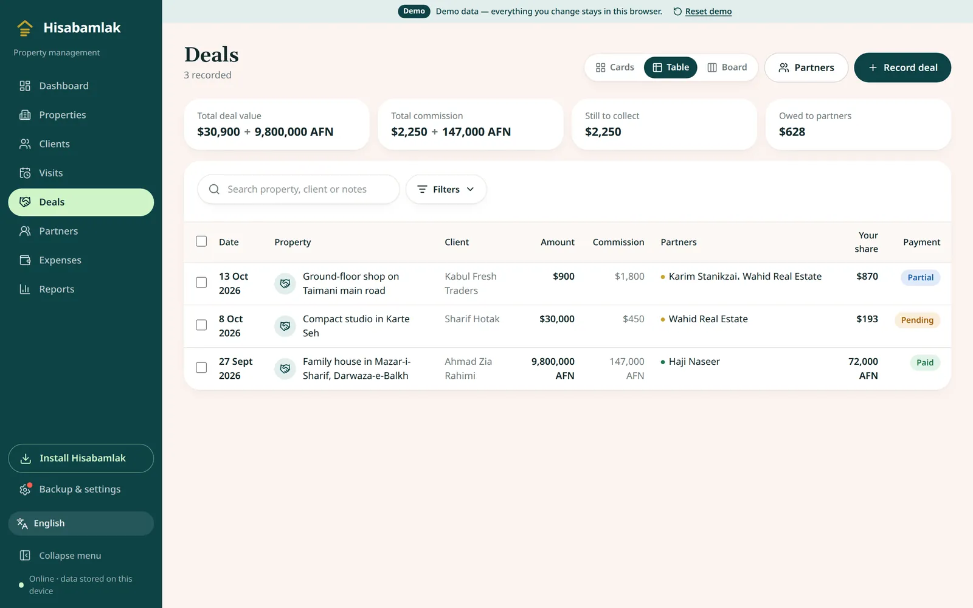Switch to Board view
The image size is (973, 608).
[727, 67]
